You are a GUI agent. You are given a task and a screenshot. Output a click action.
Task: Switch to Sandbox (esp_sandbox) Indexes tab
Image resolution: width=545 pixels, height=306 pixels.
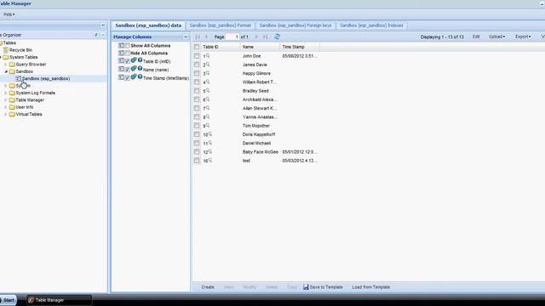click(371, 25)
